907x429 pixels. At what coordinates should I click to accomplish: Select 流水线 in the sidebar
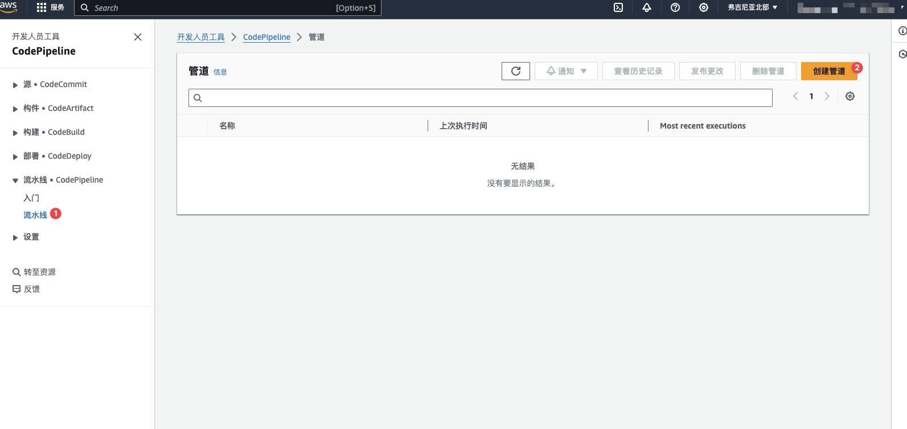(35, 215)
